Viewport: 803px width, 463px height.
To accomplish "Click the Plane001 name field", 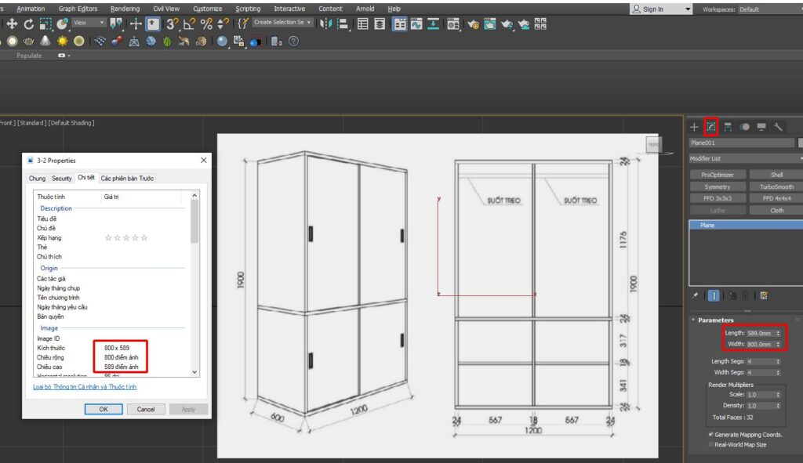I will click(741, 143).
